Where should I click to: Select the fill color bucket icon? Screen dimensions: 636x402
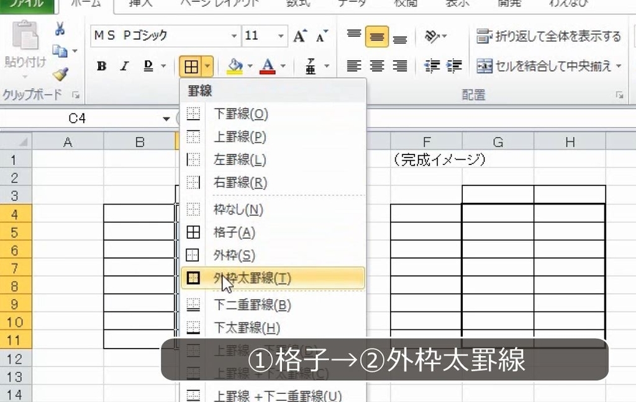coord(234,66)
